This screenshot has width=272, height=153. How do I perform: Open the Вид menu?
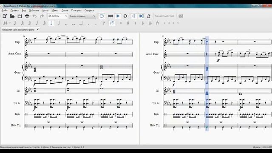point(24,10)
